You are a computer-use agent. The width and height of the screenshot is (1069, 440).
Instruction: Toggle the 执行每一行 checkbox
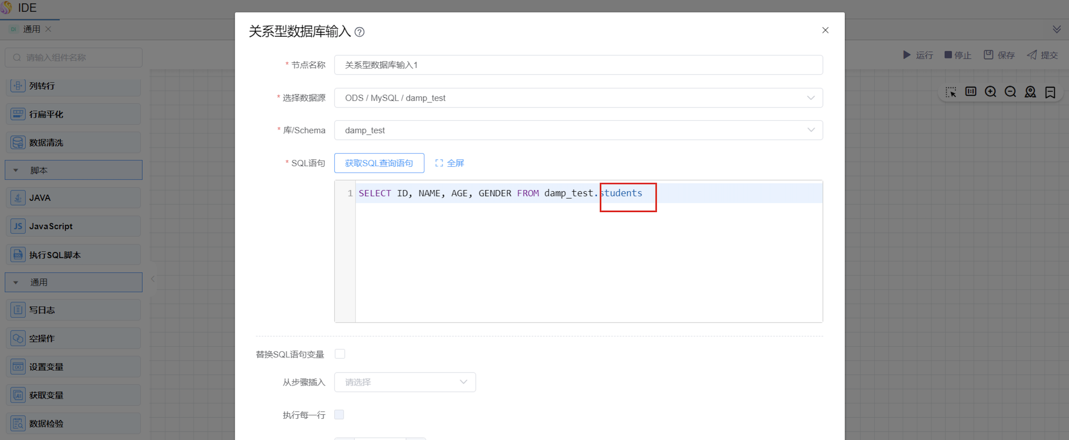[x=339, y=414]
